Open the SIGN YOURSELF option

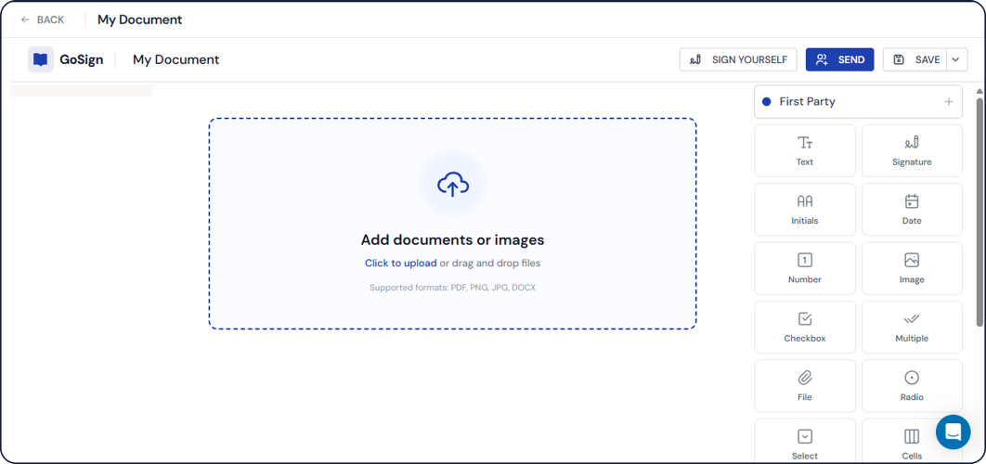point(738,59)
